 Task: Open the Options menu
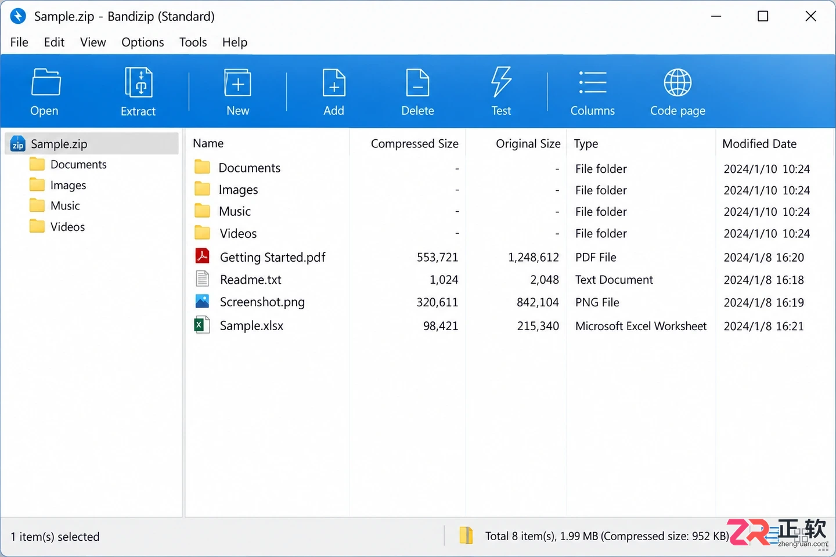click(x=143, y=42)
